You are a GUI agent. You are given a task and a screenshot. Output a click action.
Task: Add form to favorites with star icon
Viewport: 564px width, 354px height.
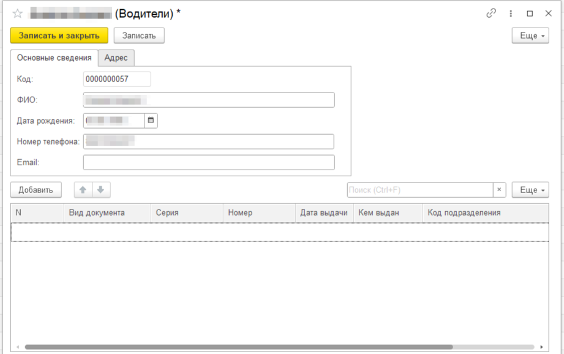coord(18,13)
